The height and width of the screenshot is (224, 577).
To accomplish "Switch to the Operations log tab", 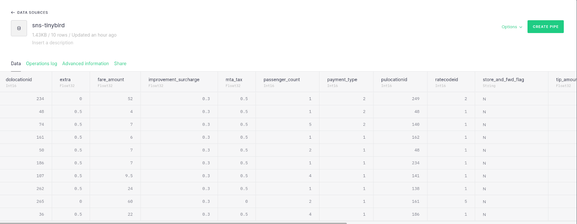I will pyautogui.click(x=41, y=64).
